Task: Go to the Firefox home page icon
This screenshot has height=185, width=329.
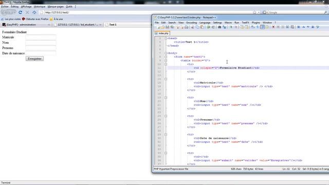Action: pyautogui.click(x=34, y=12)
